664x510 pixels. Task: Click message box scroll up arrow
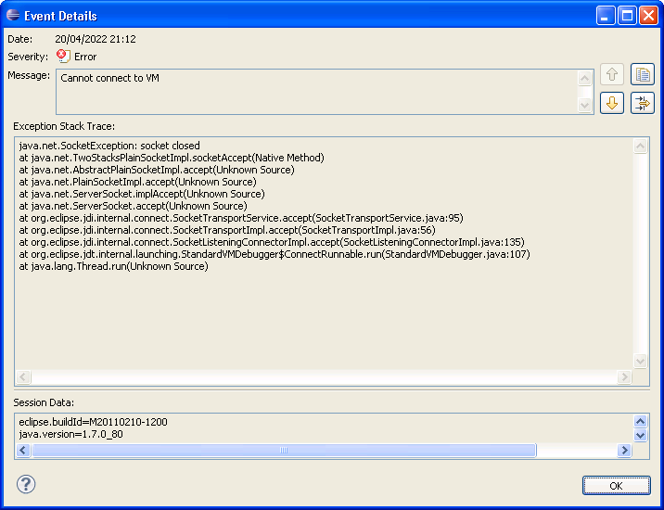pyautogui.click(x=584, y=79)
